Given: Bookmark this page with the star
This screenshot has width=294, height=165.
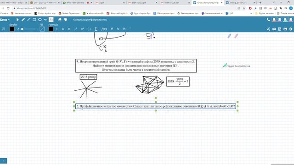Looking at the screenshot, I should point(244,8).
